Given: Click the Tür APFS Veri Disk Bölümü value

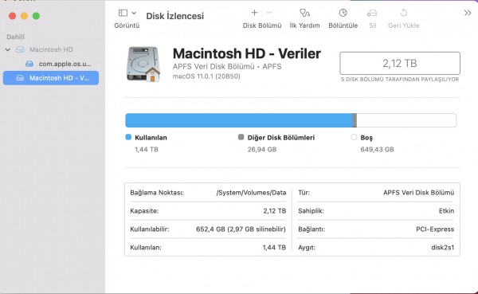Looking at the screenshot, I should pyautogui.click(x=418, y=193).
